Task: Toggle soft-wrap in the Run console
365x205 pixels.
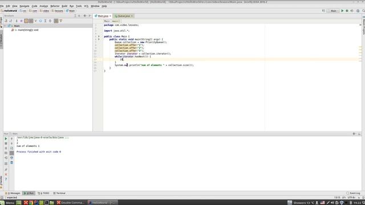Action: pyautogui.click(x=11, y=148)
